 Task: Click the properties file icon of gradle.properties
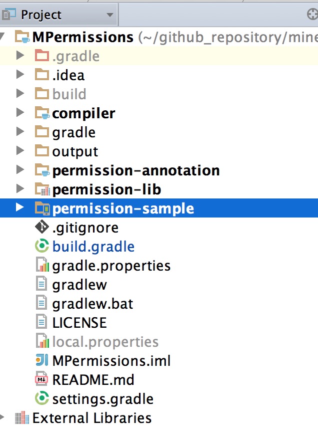point(42,265)
